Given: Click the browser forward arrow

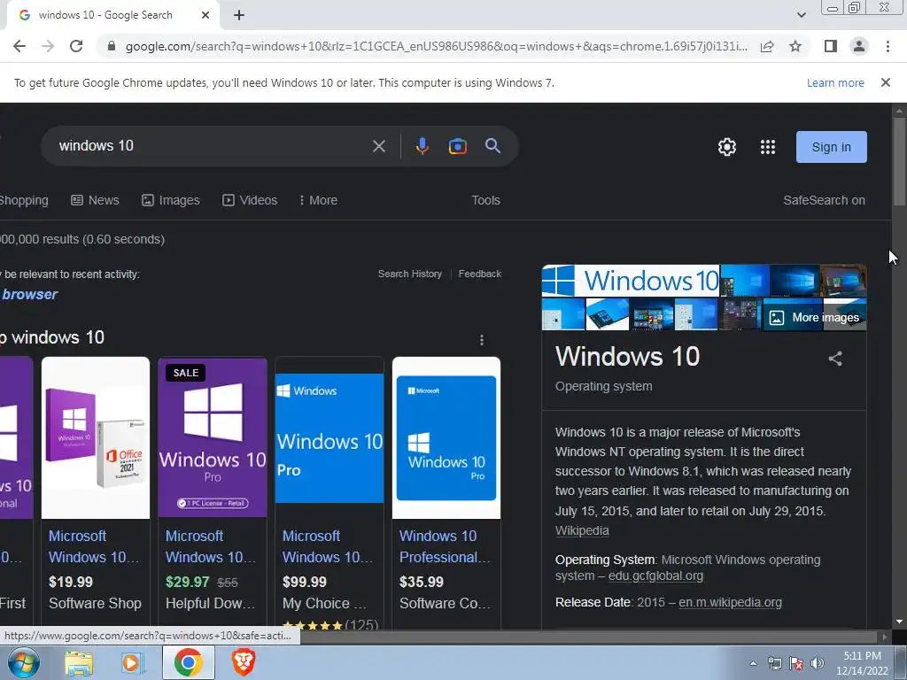Looking at the screenshot, I should click(x=48, y=46).
